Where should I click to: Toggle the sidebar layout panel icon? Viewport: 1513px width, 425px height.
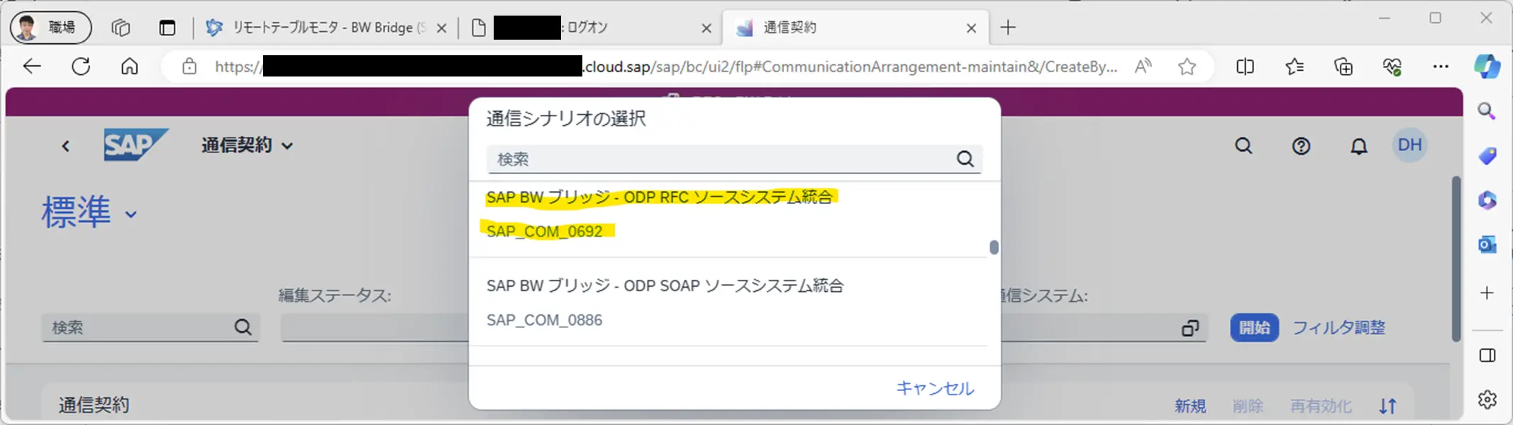[x=1487, y=356]
